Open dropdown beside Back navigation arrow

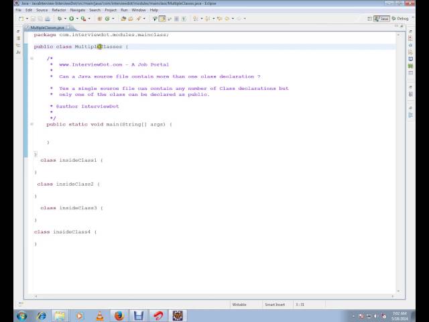[x=233, y=19]
